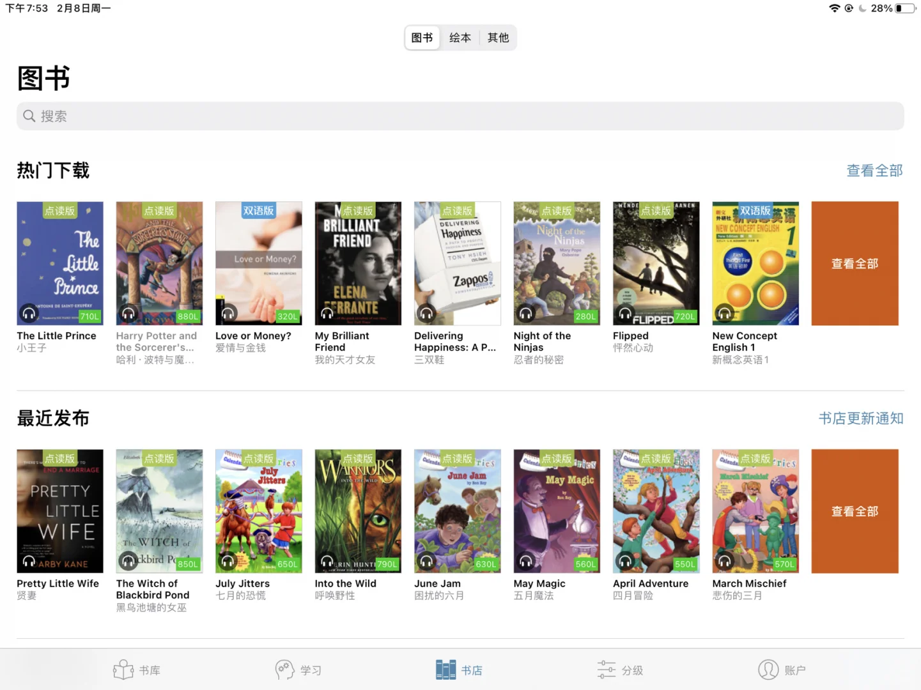Tap the headphone icon on Night of the Ninjas

click(526, 313)
